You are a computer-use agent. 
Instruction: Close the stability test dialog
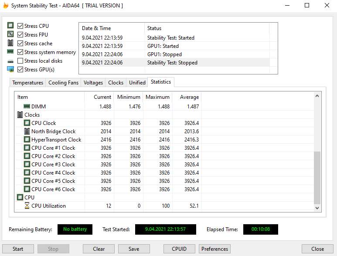(317, 249)
